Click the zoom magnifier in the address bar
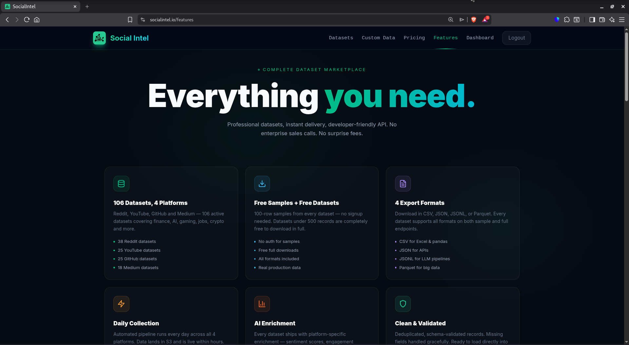629x345 pixels. pyautogui.click(x=450, y=20)
